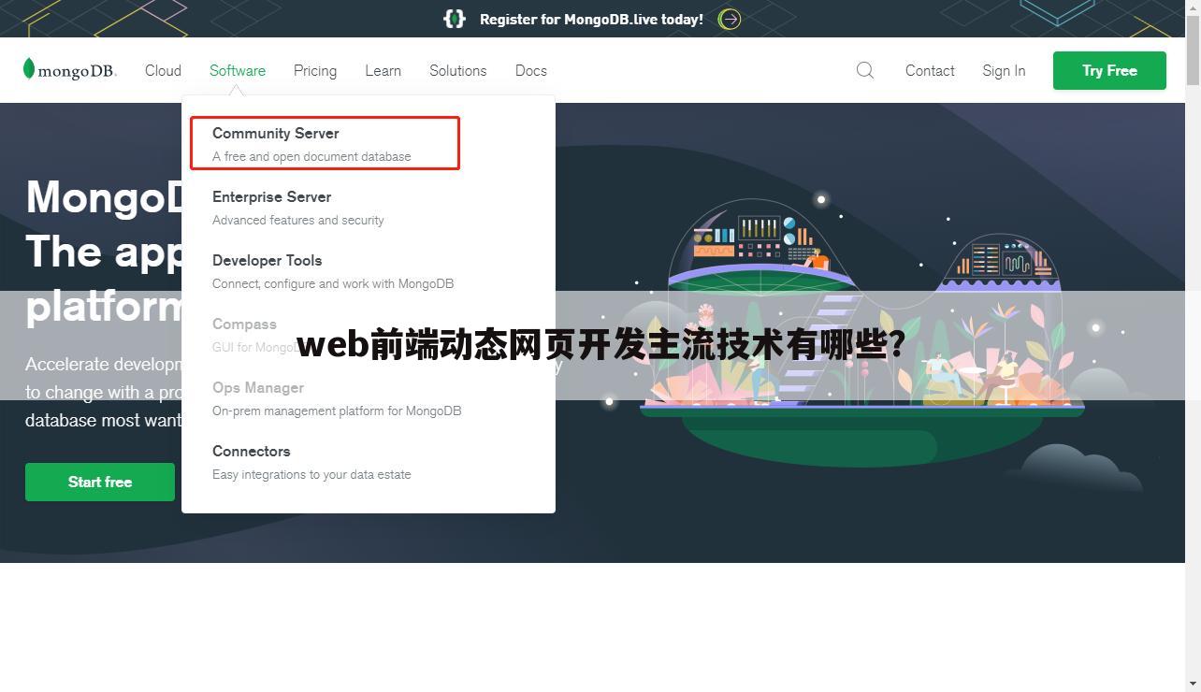Image resolution: width=1201 pixels, height=692 pixels.
Task: Open Register for MongoDB.live today banner
Action: point(590,19)
